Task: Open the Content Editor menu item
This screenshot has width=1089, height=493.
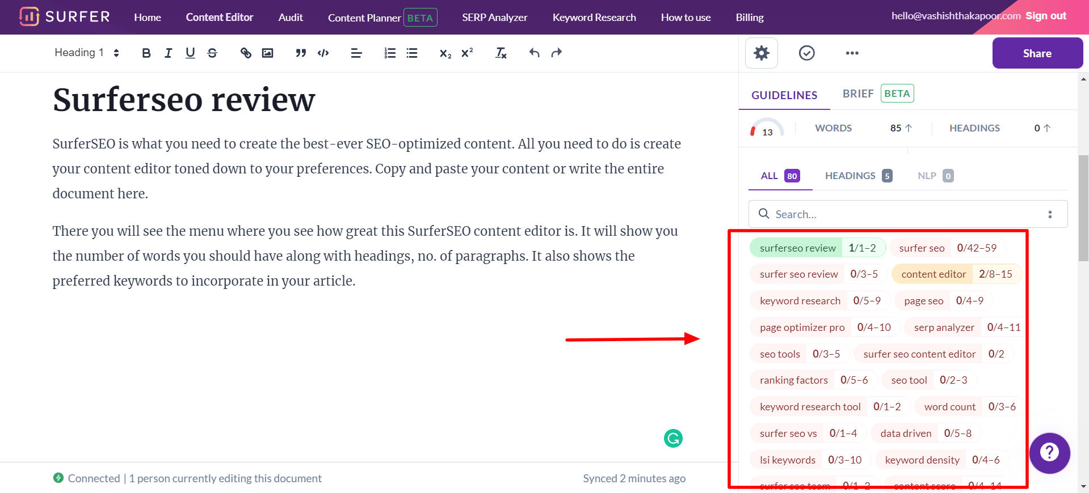Action: 220,18
